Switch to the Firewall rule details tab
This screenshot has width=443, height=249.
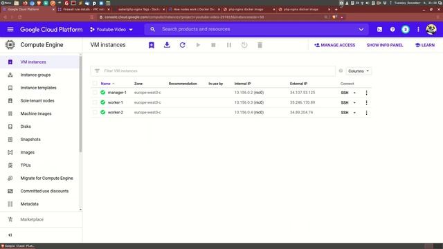point(84,9)
